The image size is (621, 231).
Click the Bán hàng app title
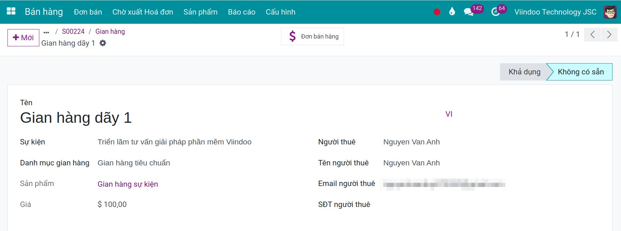tap(44, 12)
